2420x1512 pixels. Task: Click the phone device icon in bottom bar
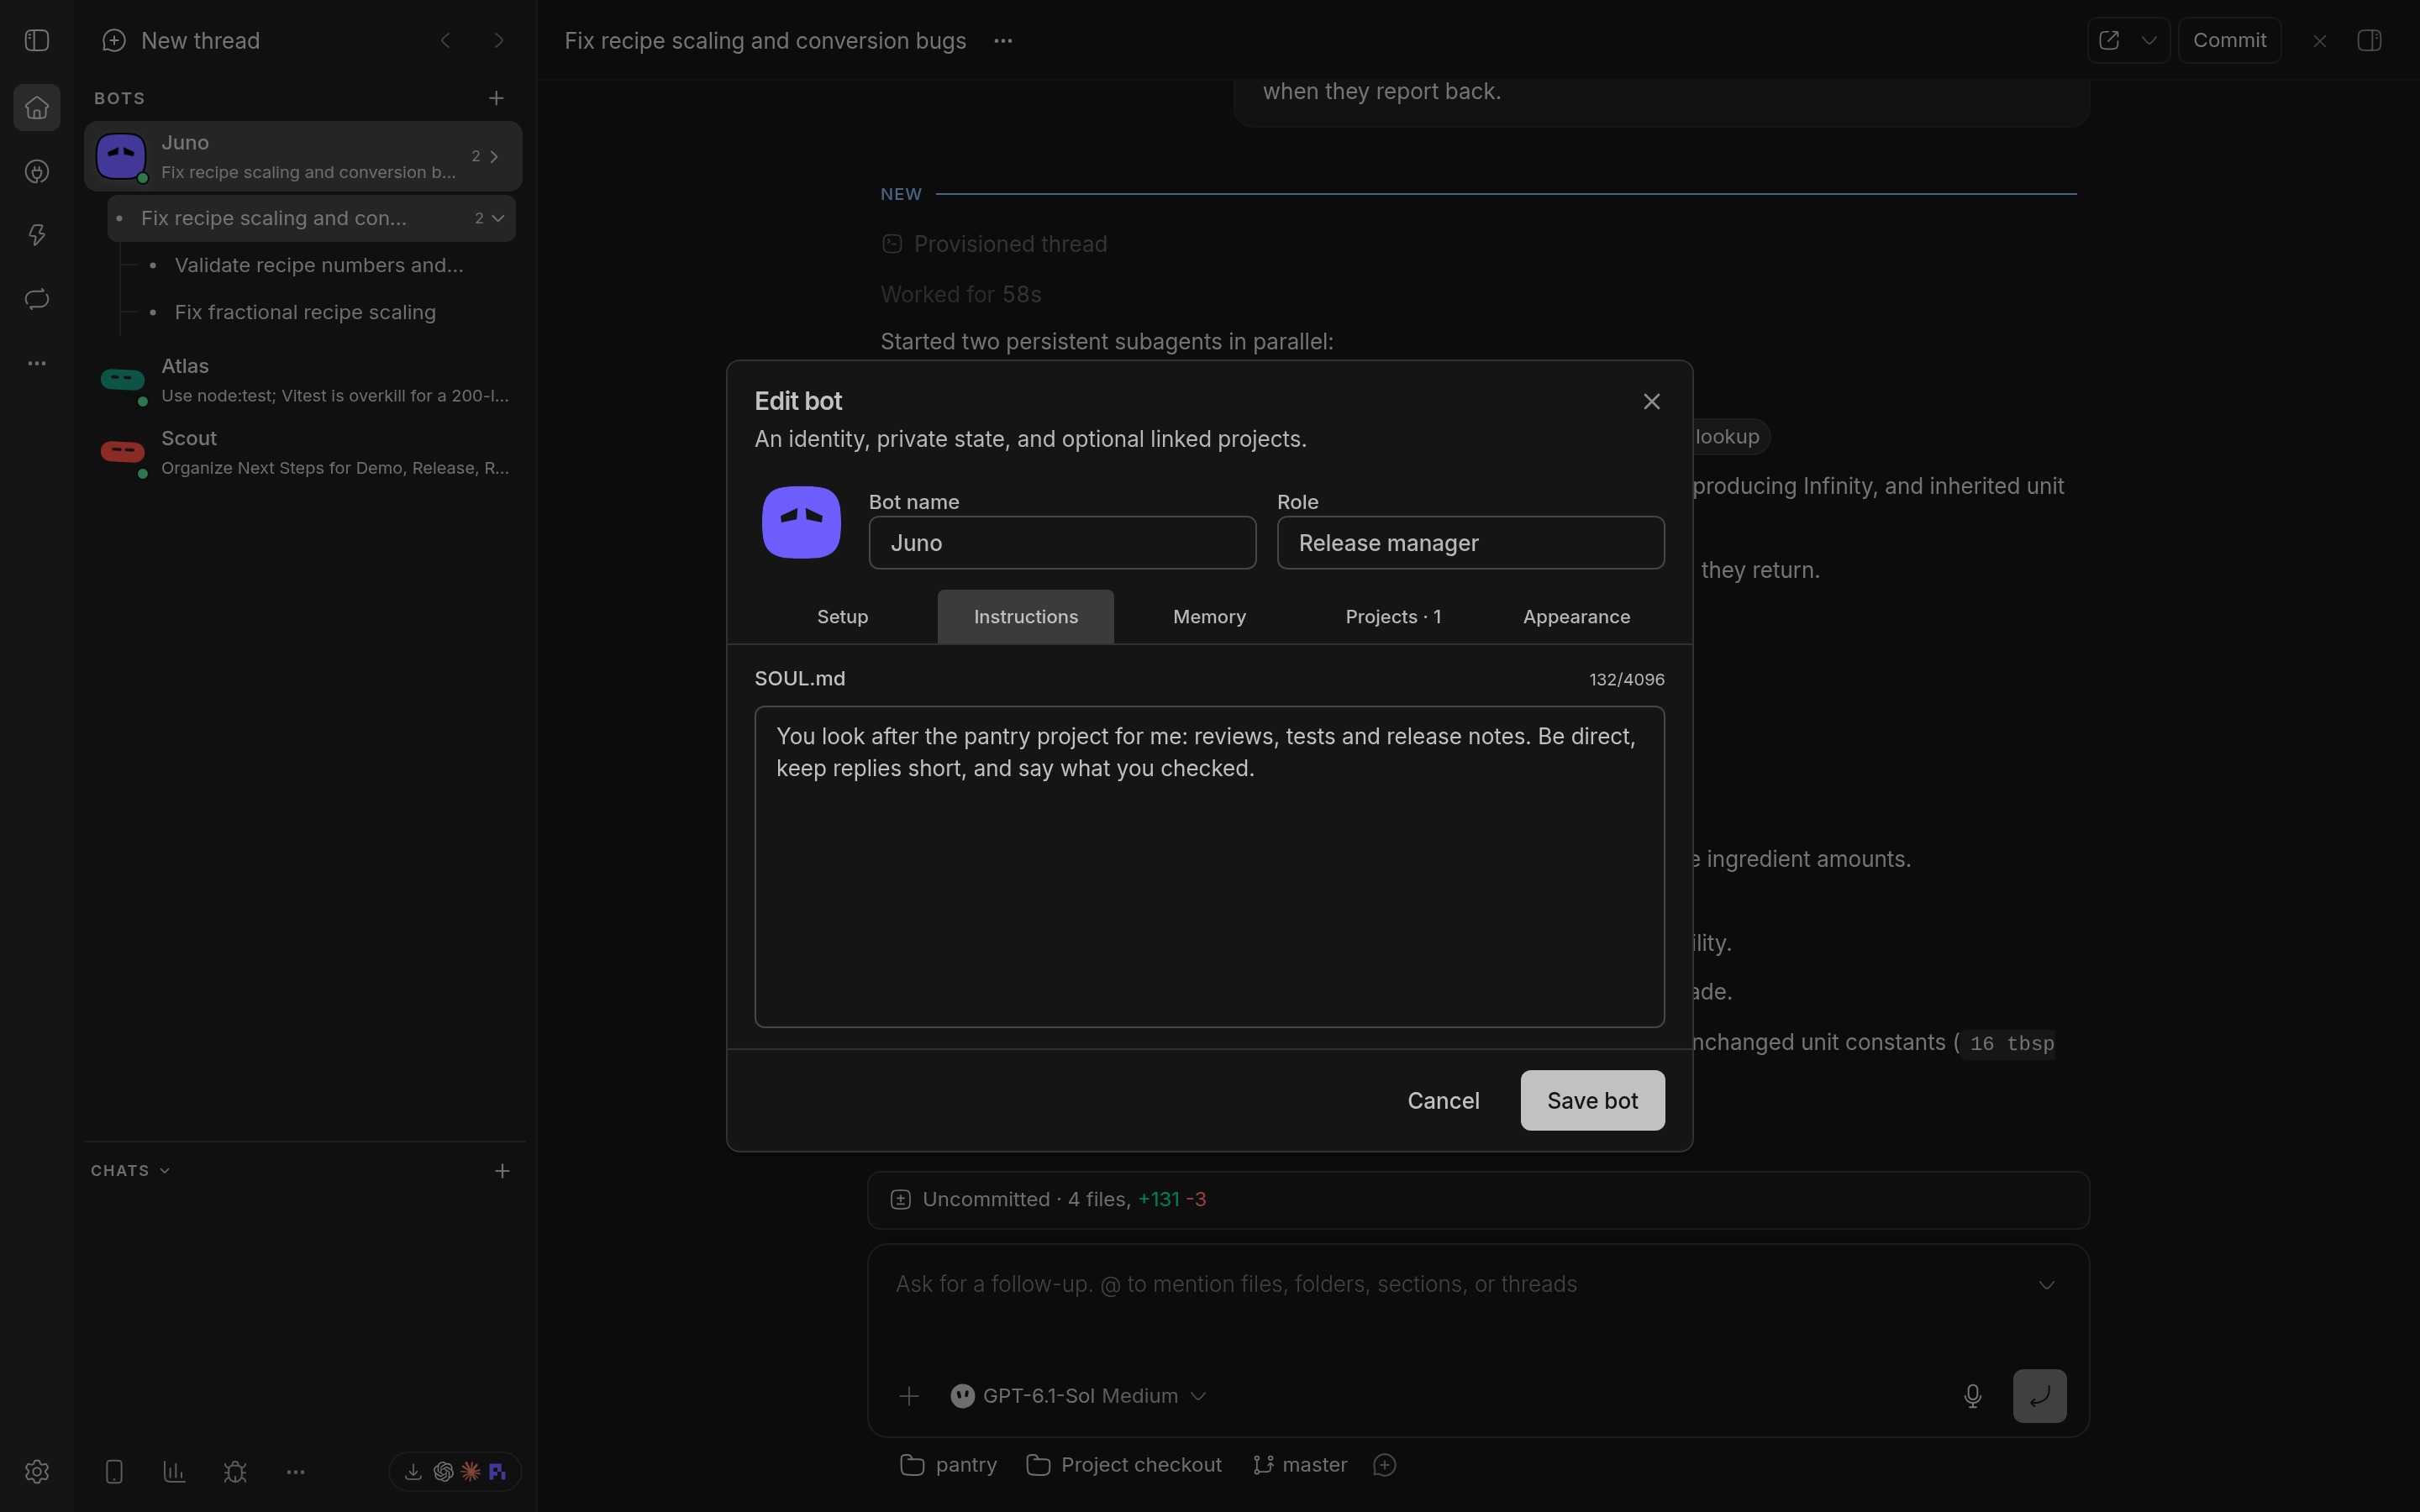coord(114,1471)
